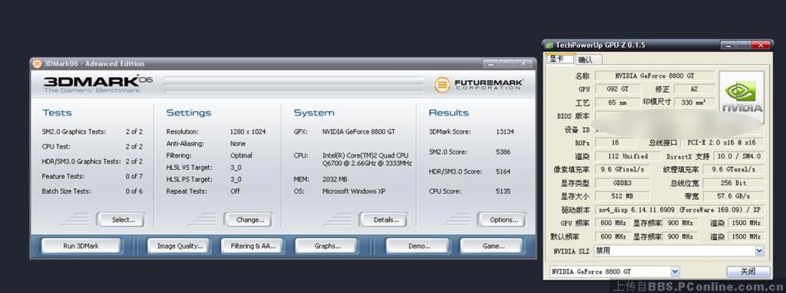Open the Select tests button
This screenshot has height=293, width=786.
pos(120,219)
